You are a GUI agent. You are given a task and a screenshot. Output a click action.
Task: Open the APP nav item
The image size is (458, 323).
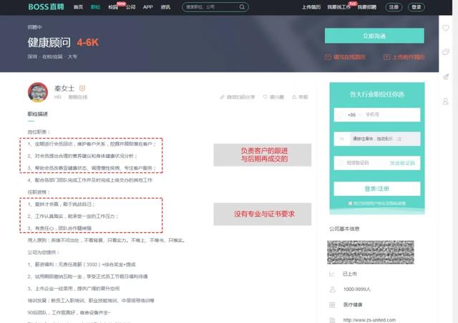click(148, 7)
